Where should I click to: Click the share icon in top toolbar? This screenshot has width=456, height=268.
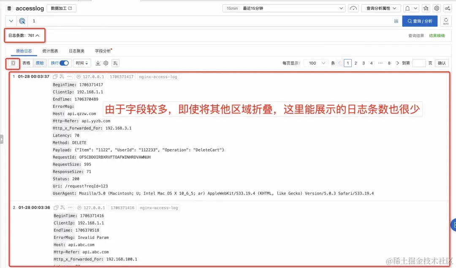447,8
